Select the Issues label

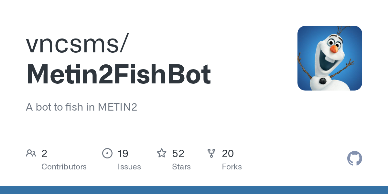point(129,167)
